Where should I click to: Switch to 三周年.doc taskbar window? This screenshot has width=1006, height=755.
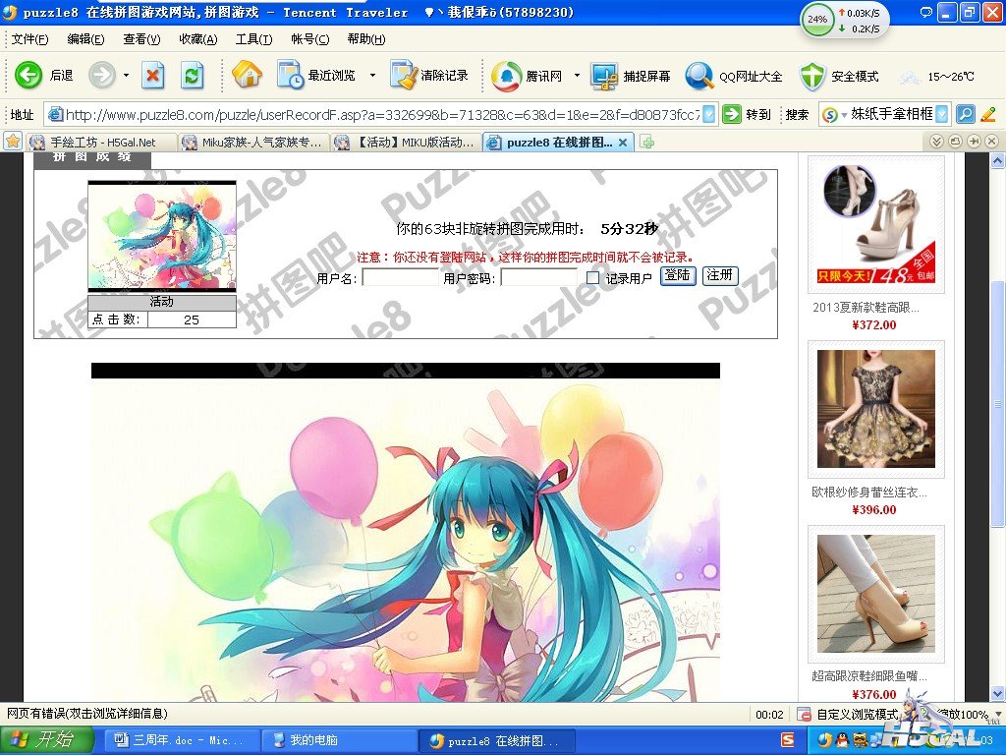pos(181,741)
